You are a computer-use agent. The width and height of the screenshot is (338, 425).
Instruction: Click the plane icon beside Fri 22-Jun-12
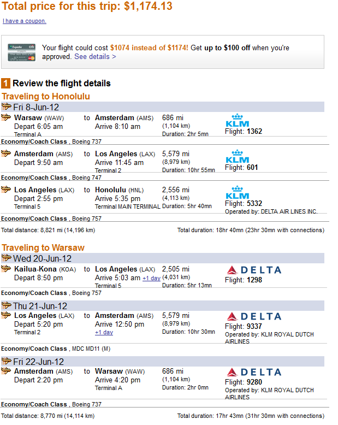pyautogui.click(x=6, y=361)
